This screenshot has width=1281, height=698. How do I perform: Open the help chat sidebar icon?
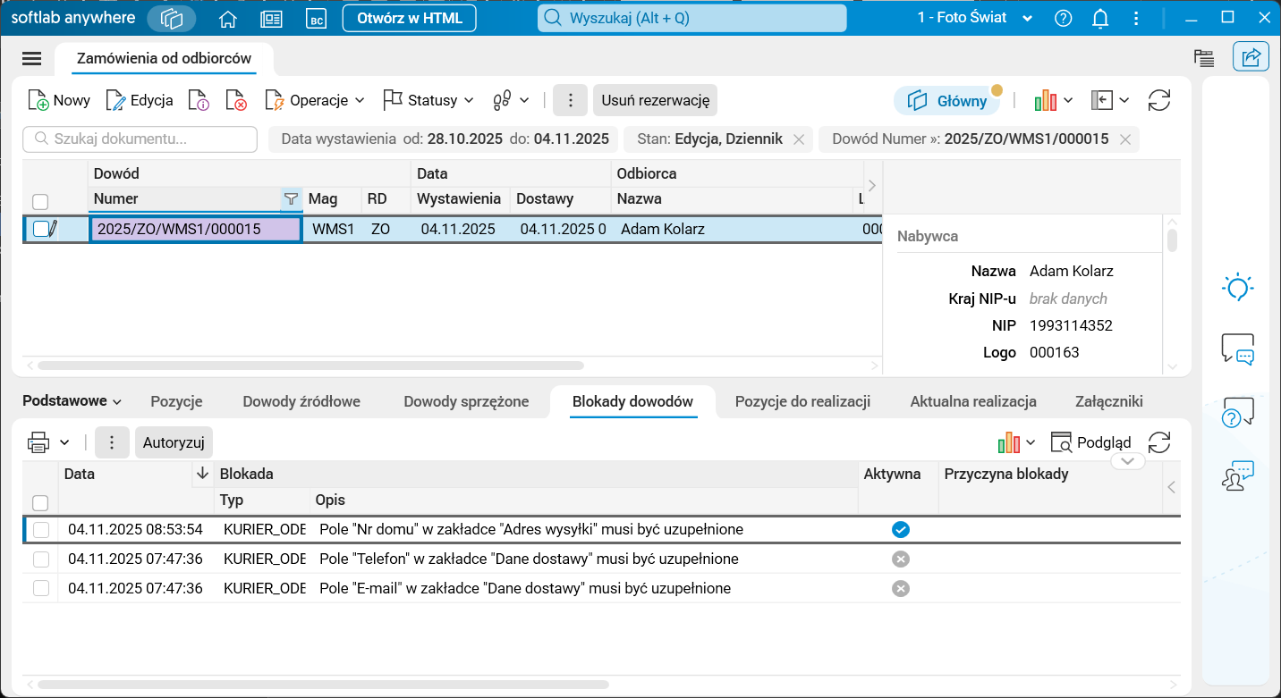(1238, 412)
